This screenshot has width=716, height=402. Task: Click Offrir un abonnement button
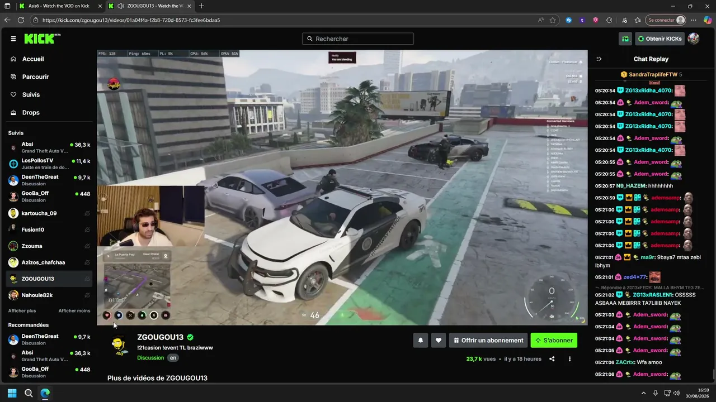point(489,340)
